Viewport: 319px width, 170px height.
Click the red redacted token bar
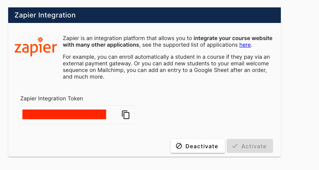[x=64, y=114]
